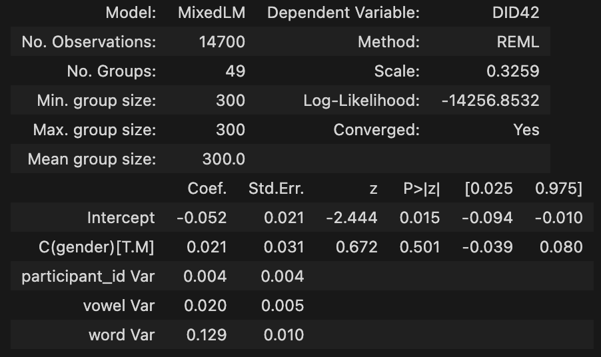Click the Converged value Yes
601x357 pixels.
[x=526, y=130]
